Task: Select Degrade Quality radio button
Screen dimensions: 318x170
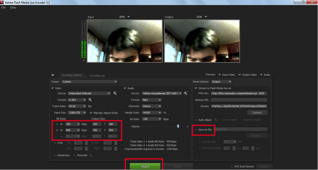Action: pyautogui.click(x=241, y=120)
